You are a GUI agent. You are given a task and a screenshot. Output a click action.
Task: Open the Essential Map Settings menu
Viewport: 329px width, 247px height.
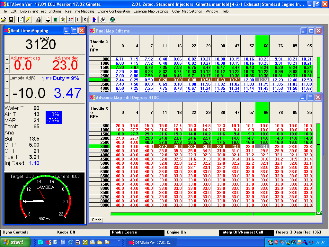(x=151, y=11)
